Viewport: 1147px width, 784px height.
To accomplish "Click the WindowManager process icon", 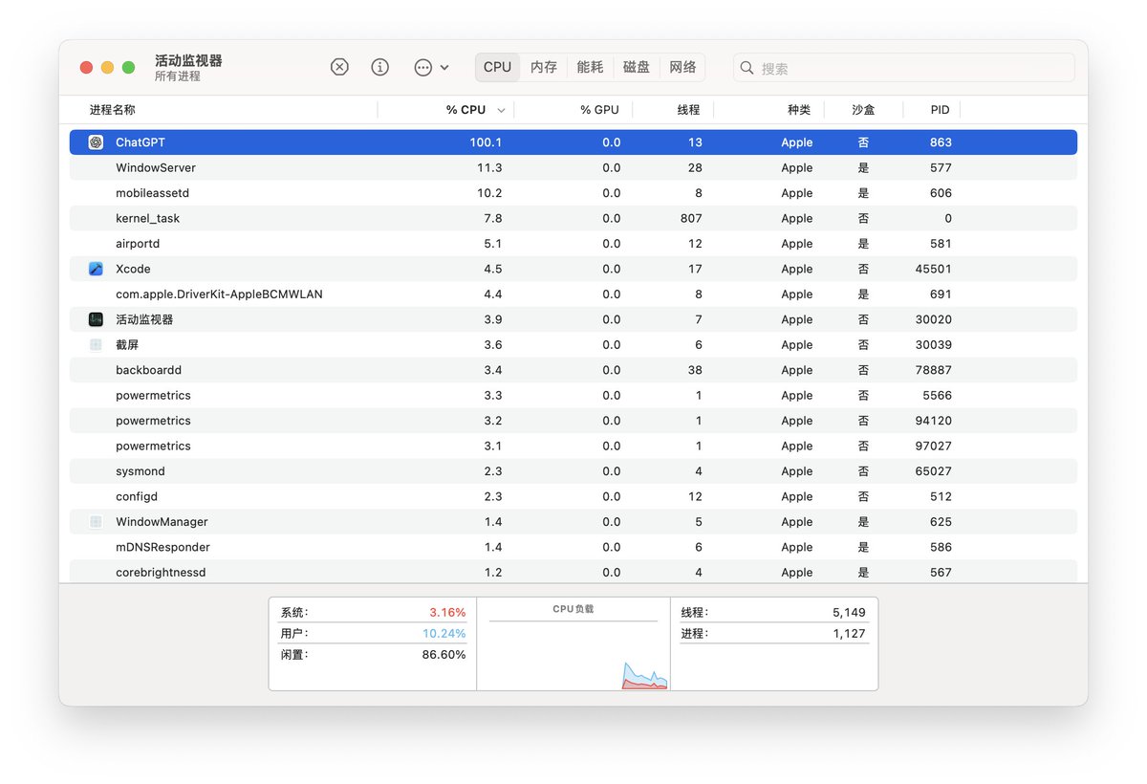I will click(x=96, y=522).
